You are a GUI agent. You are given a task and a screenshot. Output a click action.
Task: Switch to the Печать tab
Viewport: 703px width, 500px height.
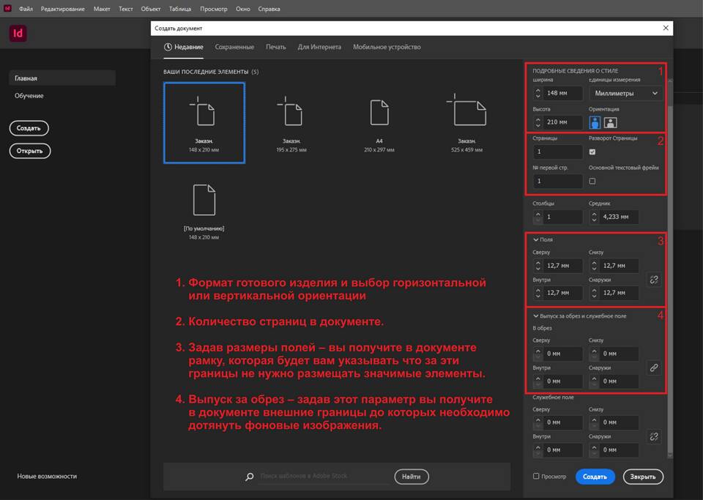(275, 47)
